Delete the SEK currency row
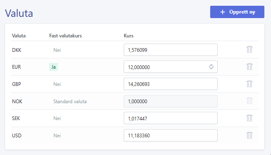 coord(249,118)
